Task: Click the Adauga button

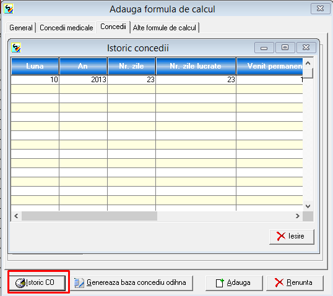Action: click(x=234, y=283)
